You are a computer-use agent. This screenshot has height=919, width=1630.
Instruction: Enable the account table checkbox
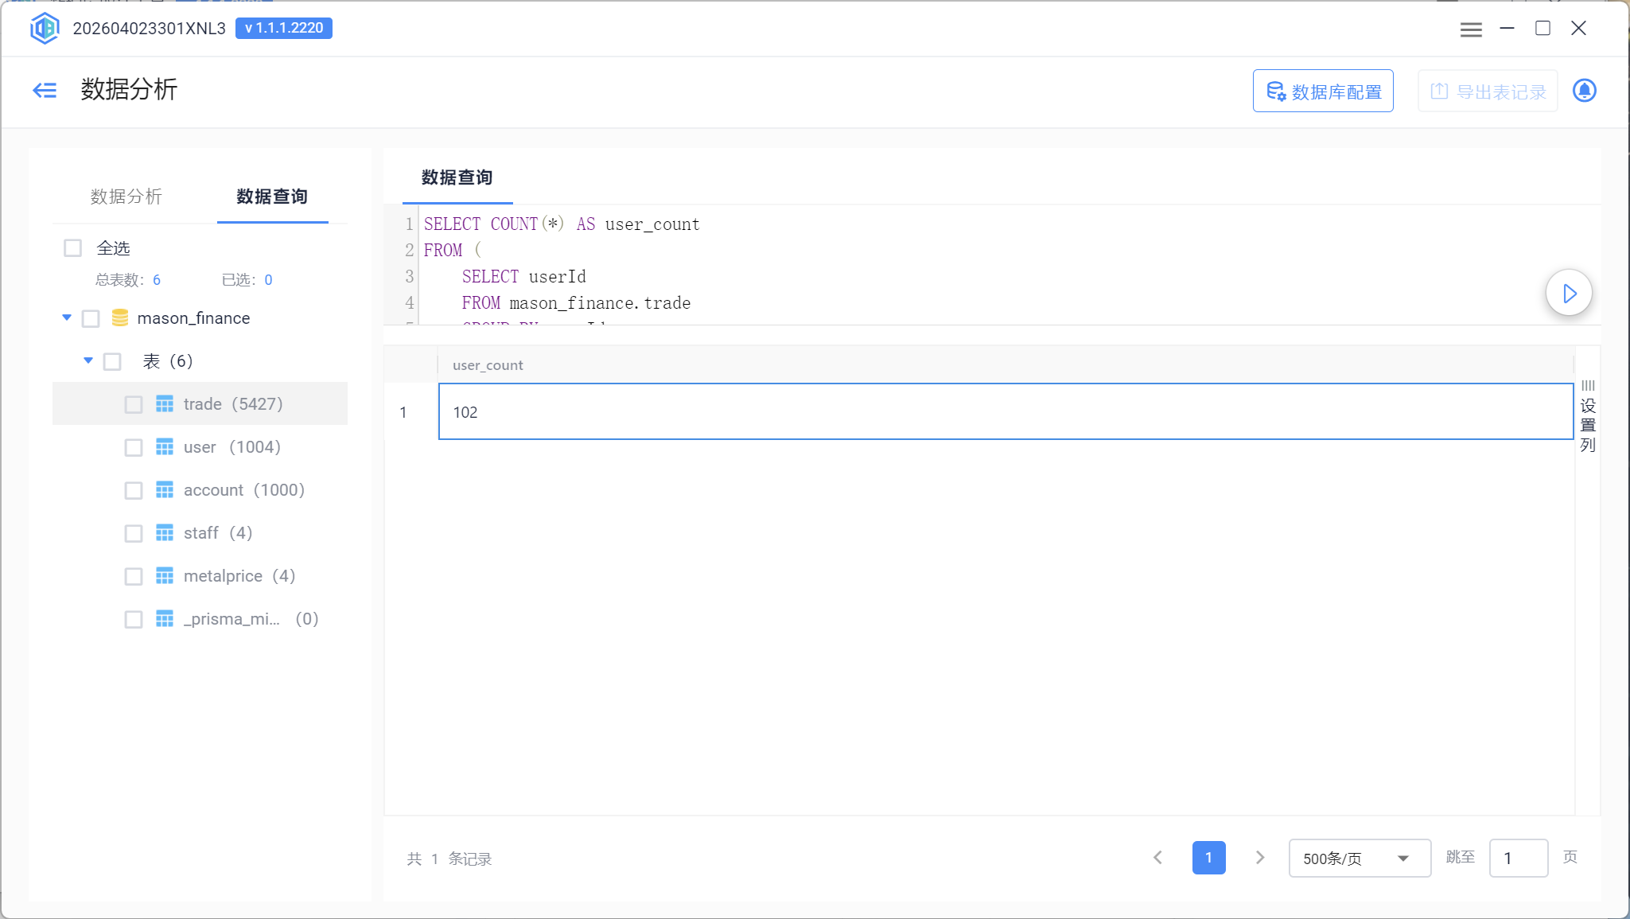134,490
